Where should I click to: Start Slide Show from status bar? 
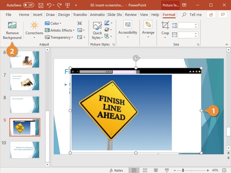167,170
